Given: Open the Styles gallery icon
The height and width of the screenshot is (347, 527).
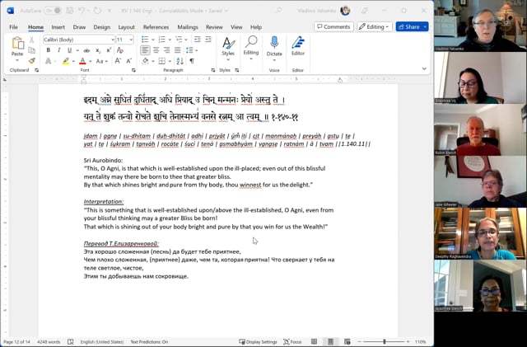Looking at the screenshot, I should 228,44.
